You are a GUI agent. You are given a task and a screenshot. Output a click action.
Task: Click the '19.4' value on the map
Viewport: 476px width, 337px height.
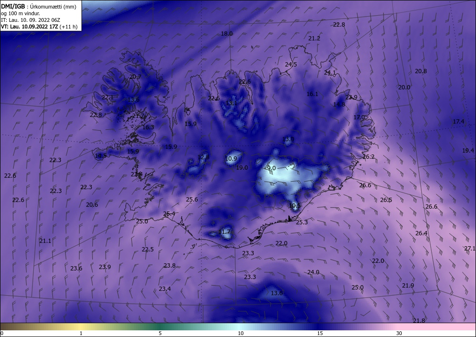point(468,151)
